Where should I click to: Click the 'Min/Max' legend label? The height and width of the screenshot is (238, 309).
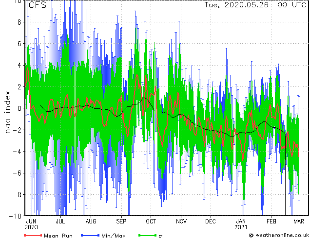point(113,236)
